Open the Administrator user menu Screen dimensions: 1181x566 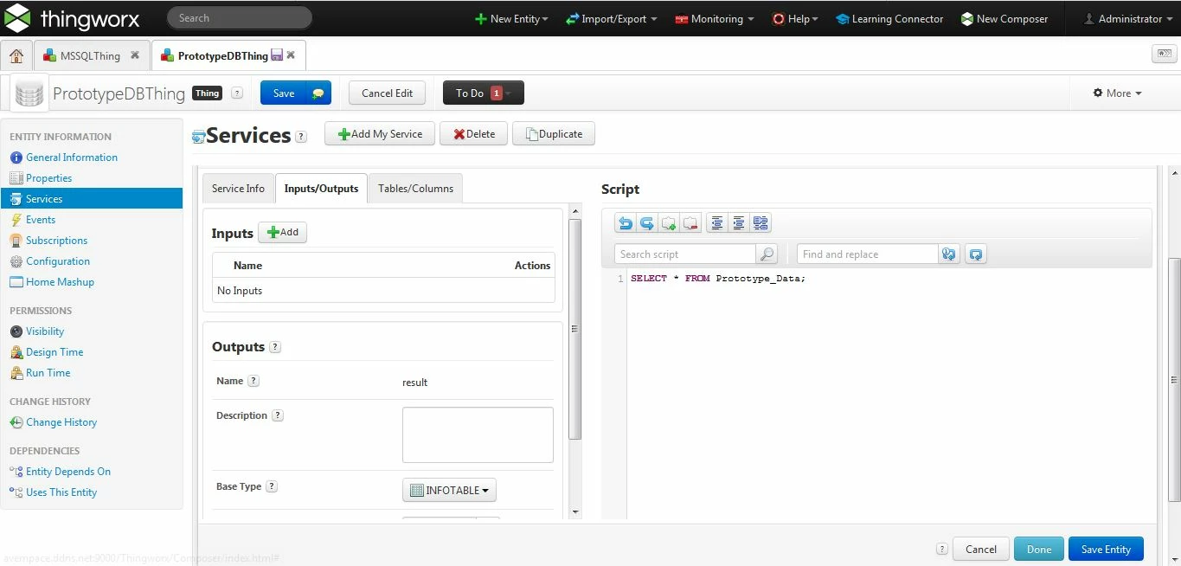tap(1129, 19)
